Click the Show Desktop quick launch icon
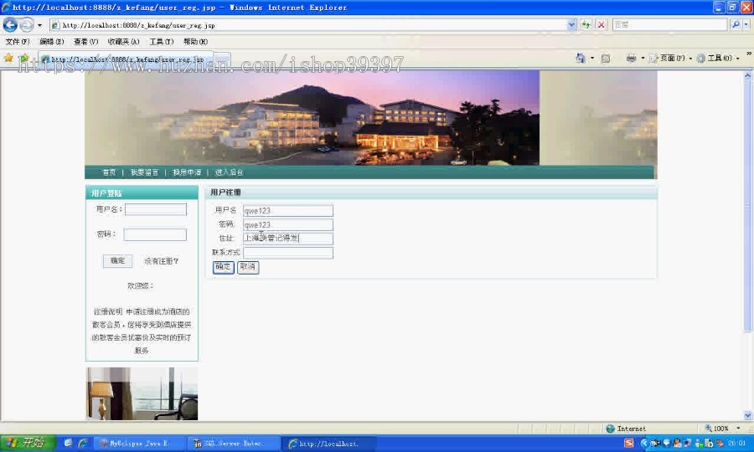 point(68,443)
